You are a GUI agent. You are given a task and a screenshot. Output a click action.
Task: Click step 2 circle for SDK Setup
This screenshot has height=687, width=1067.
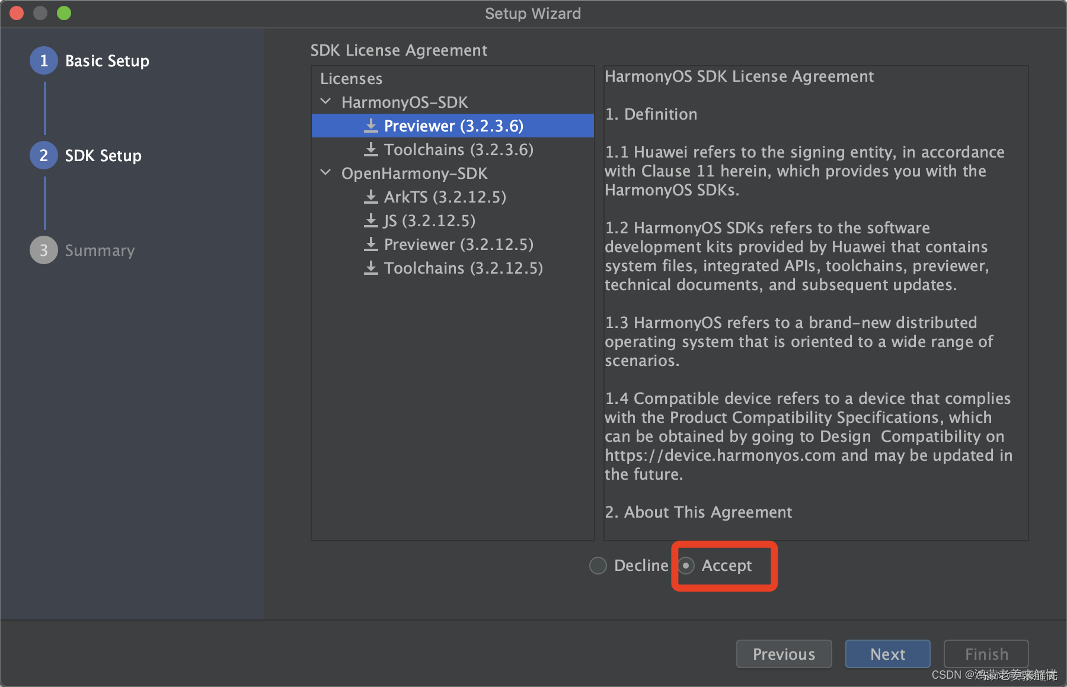coord(44,155)
